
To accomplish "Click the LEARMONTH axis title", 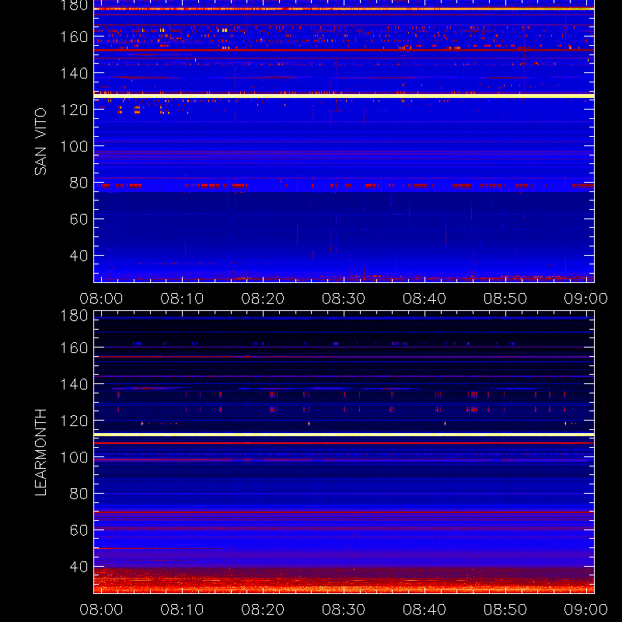I will (40, 453).
